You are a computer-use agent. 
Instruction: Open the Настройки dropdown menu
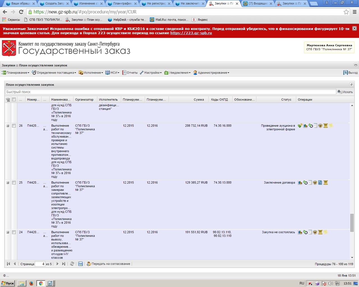click(x=151, y=73)
